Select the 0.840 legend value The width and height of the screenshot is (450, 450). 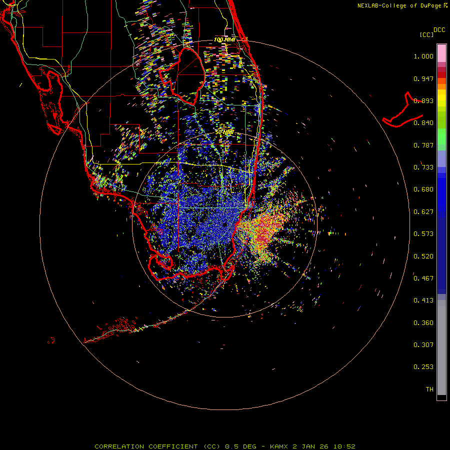coord(423,123)
